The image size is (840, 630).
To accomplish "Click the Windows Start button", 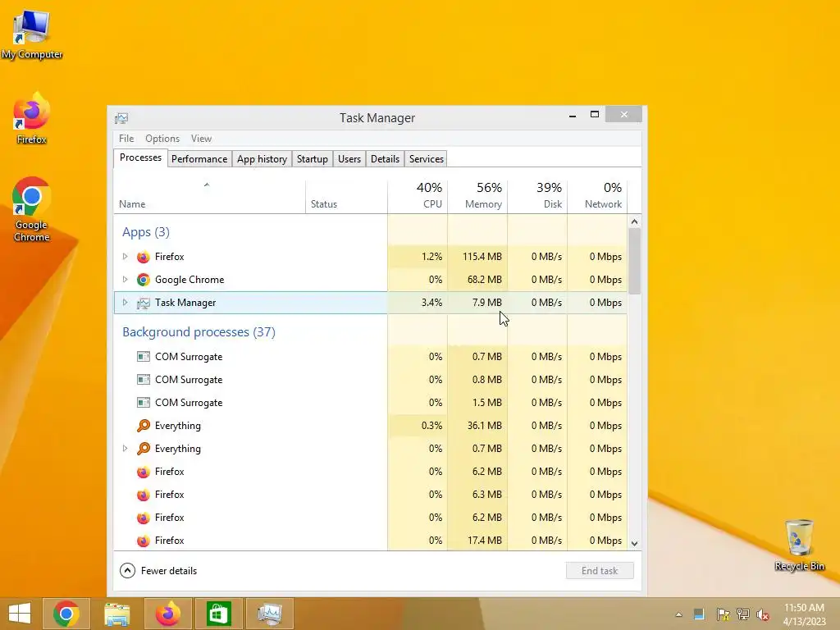I will click(20, 614).
